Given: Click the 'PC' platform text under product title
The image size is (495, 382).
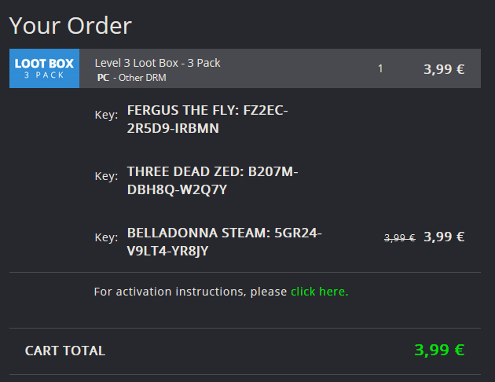Looking at the screenshot, I should (x=103, y=78).
